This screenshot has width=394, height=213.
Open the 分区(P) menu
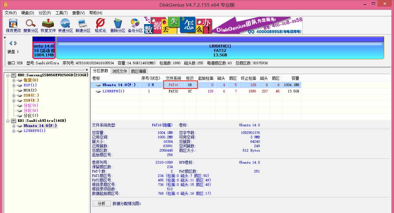tap(45, 13)
